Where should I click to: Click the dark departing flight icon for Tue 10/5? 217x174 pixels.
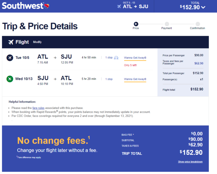point(10,58)
